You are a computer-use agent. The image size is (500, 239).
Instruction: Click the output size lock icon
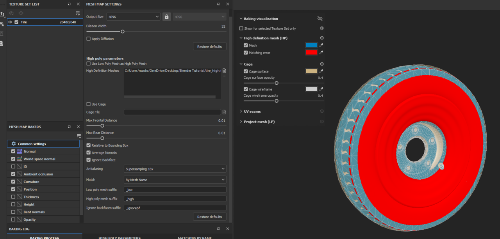pyautogui.click(x=166, y=17)
